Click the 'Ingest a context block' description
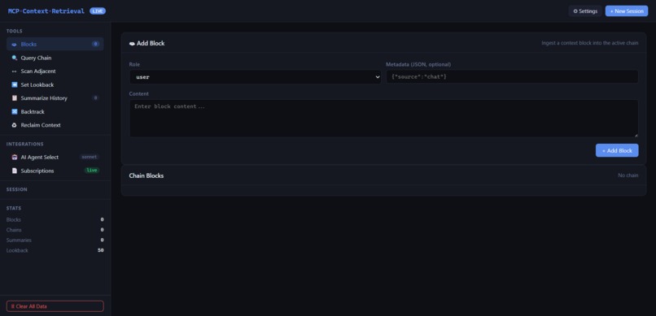Image resolution: width=656 pixels, height=316 pixels. coord(590,43)
